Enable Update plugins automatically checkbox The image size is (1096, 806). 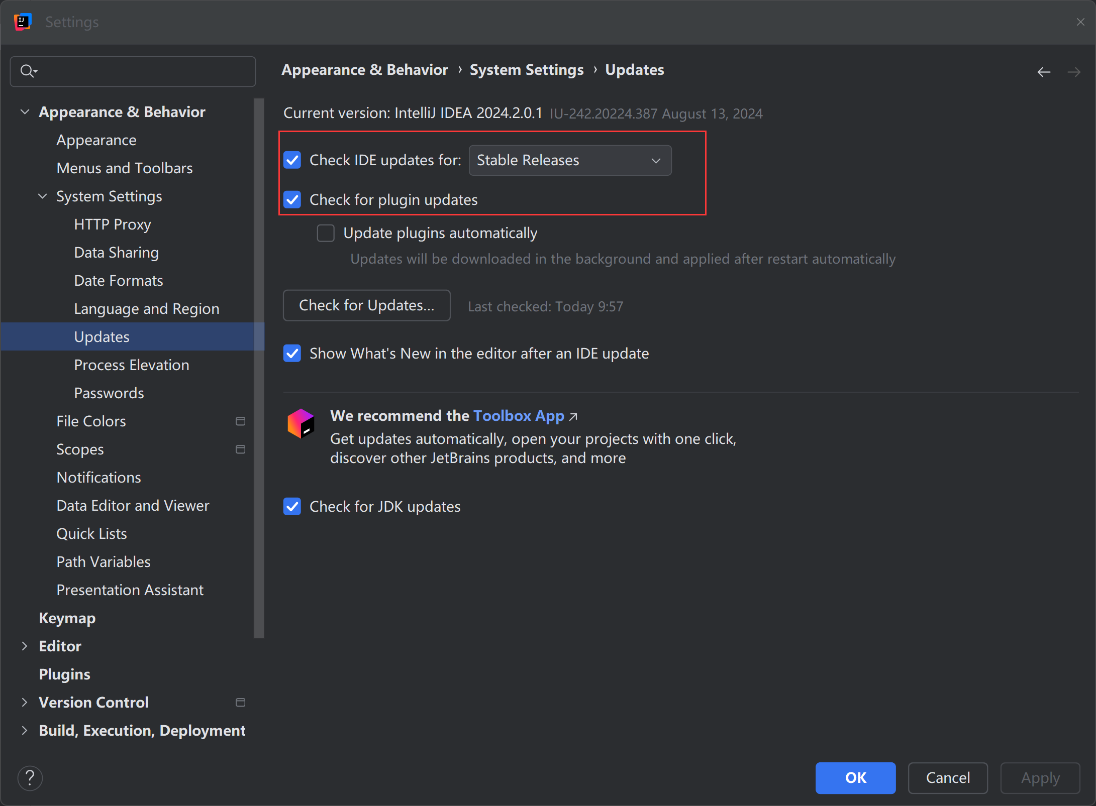click(326, 233)
